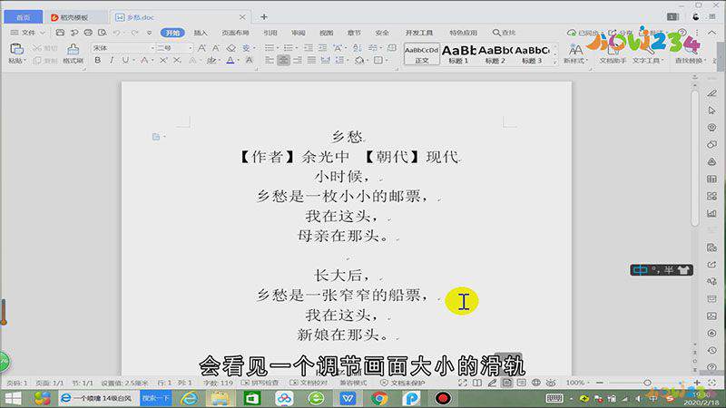
Task: Click the Redo arrow icon
Action: point(134,33)
